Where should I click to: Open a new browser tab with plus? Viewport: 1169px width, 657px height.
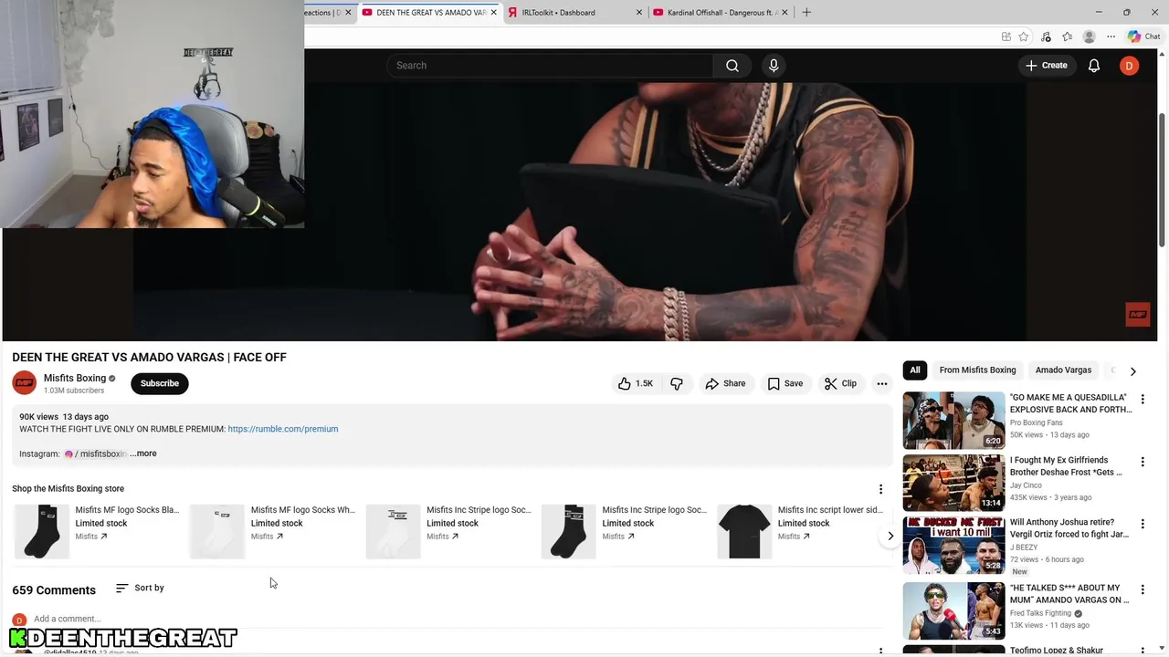(806, 13)
